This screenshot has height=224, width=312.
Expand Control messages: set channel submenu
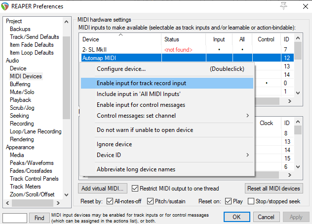coord(247,116)
